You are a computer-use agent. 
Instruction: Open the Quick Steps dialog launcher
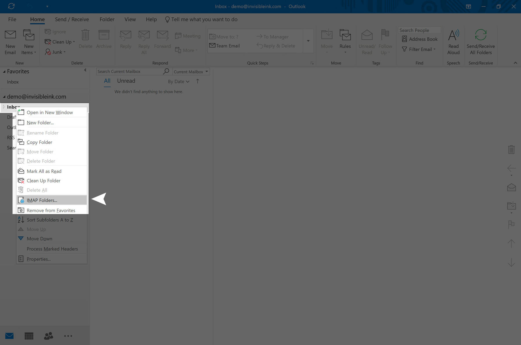coord(312,63)
